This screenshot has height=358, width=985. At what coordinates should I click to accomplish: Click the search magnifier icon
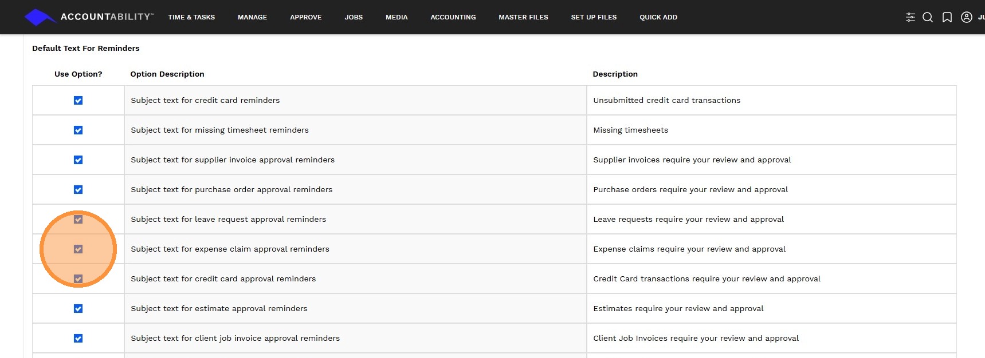coord(928,17)
